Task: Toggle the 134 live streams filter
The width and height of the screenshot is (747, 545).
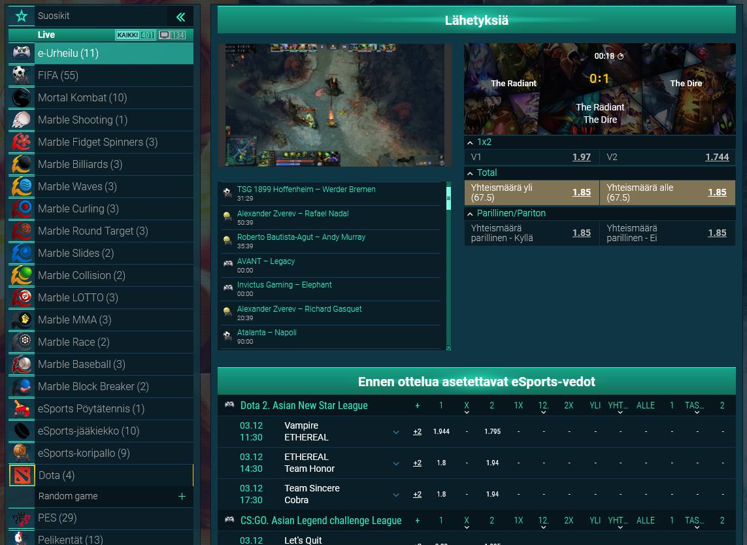Action: 172,35
